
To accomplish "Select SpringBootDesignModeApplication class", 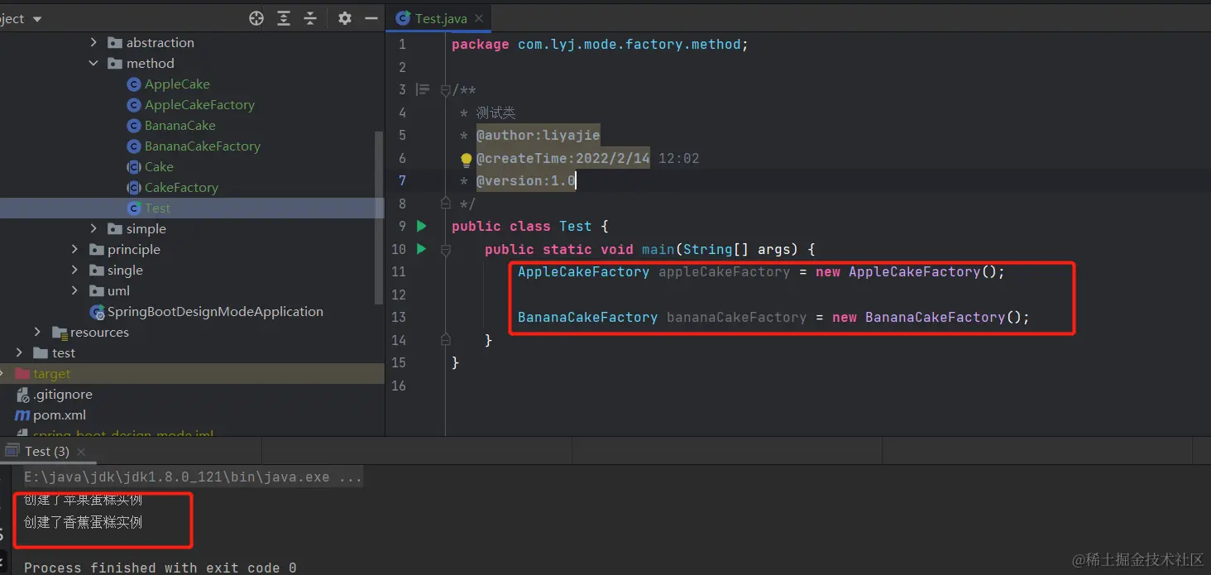I will (x=215, y=311).
